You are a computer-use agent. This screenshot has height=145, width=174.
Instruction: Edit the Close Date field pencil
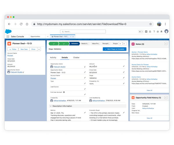(124, 72)
